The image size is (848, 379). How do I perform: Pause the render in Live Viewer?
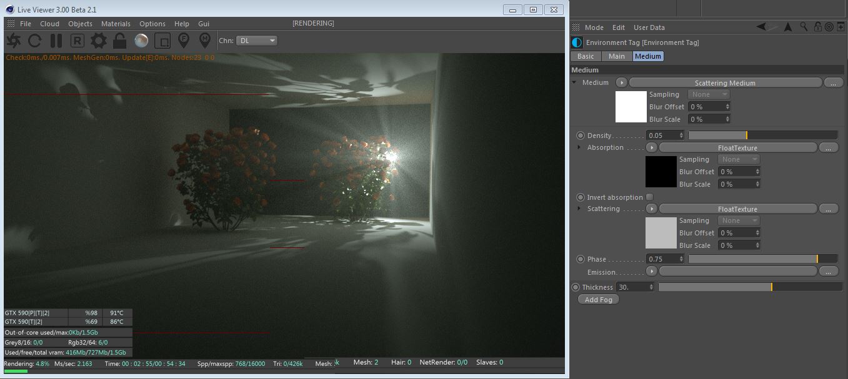56,41
